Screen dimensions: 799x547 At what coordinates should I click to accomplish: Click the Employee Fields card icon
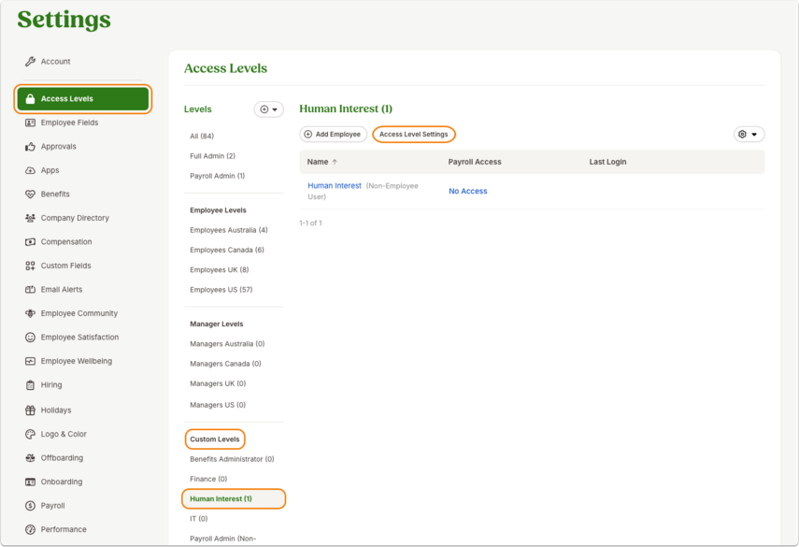[x=30, y=122]
